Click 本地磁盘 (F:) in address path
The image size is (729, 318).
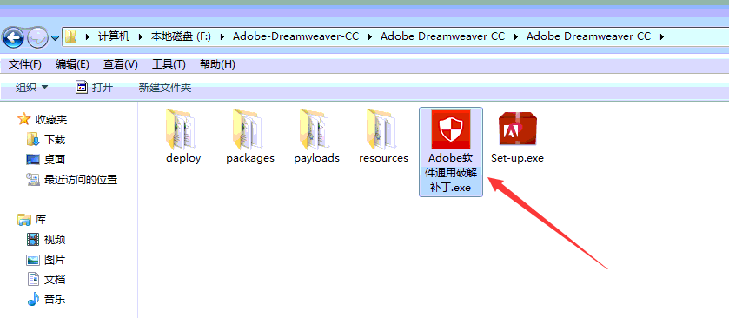tap(181, 36)
